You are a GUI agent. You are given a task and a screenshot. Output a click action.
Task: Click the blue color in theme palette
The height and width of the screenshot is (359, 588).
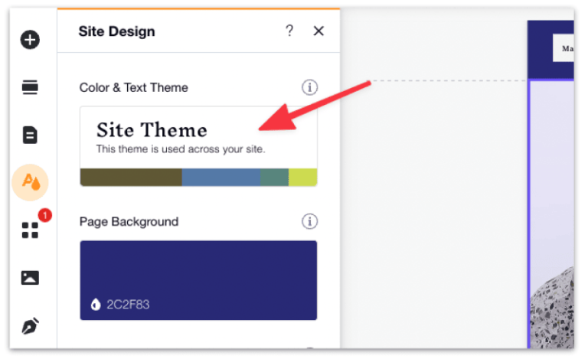(x=220, y=178)
